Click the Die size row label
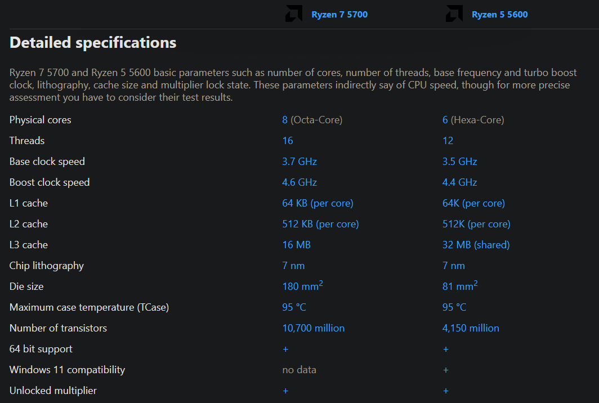The height and width of the screenshot is (403, 599). pyautogui.click(x=26, y=286)
